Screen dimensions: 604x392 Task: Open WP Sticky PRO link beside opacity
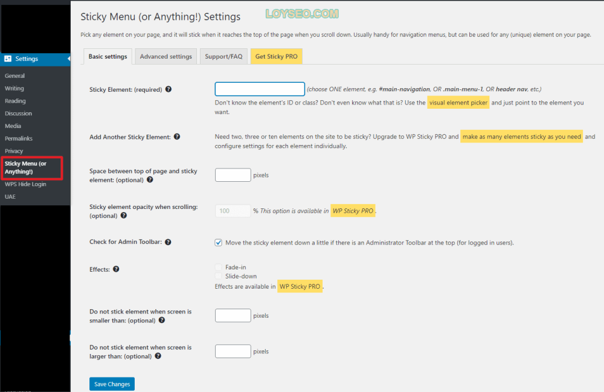click(353, 211)
